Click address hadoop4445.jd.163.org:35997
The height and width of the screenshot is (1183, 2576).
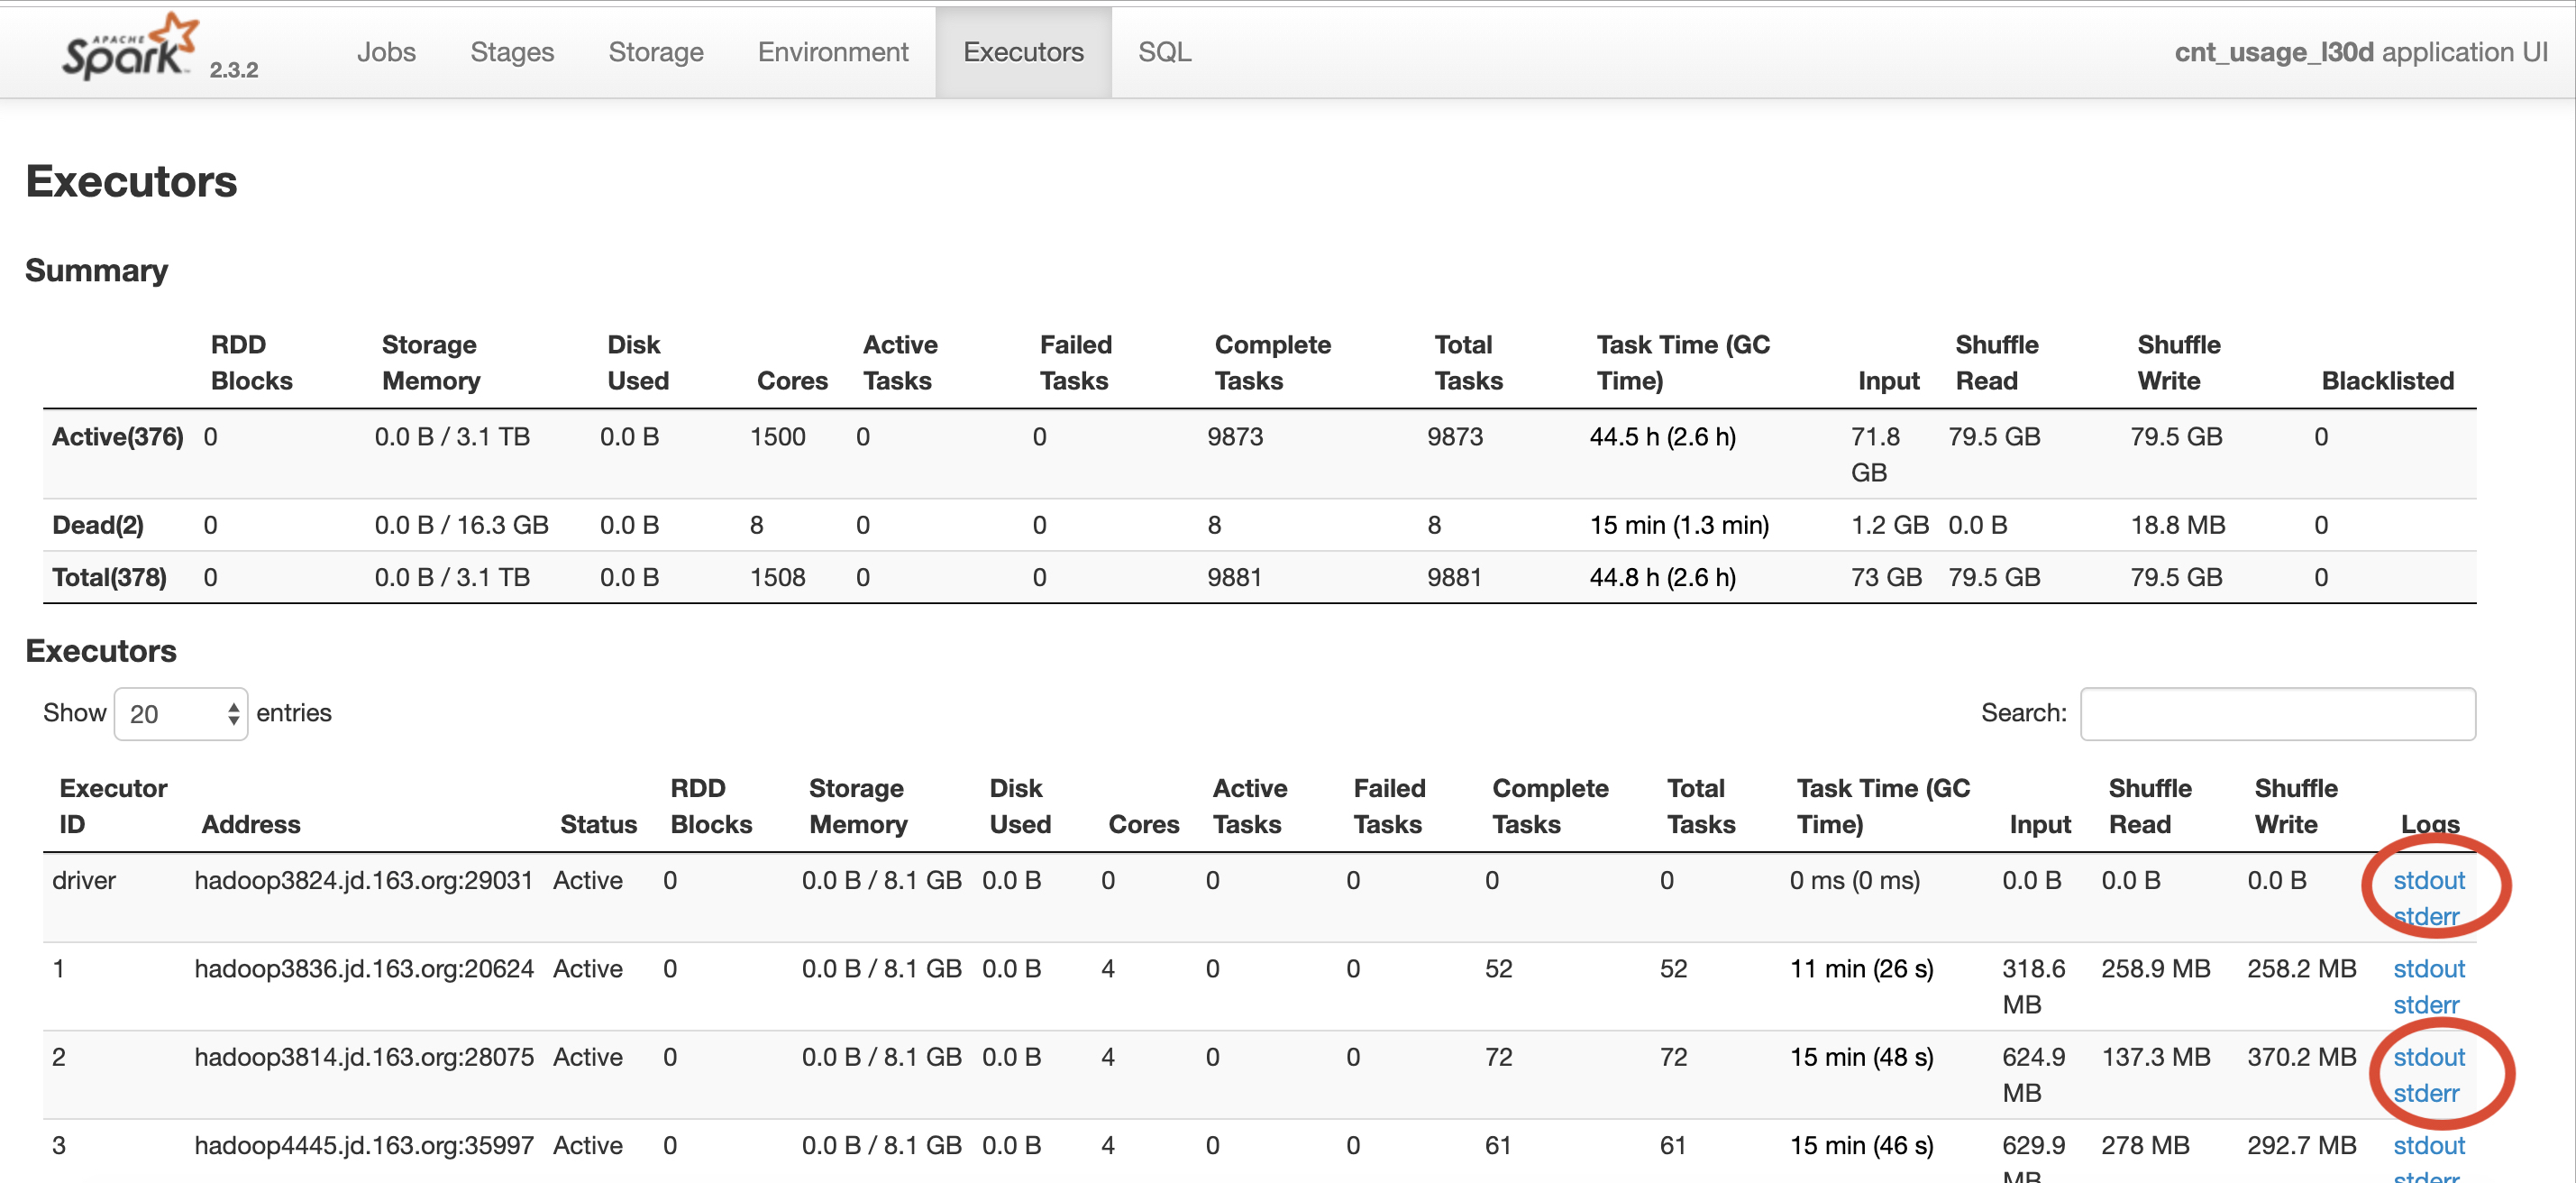[x=364, y=1145]
